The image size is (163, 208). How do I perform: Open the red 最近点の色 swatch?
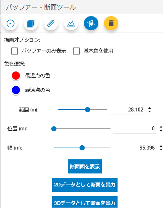click(16, 76)
